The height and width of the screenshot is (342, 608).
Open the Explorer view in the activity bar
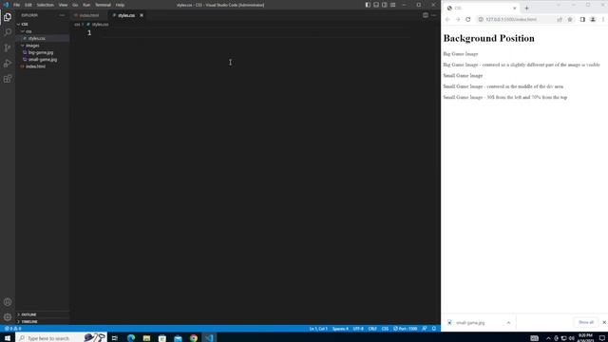(x=8, y=17)
